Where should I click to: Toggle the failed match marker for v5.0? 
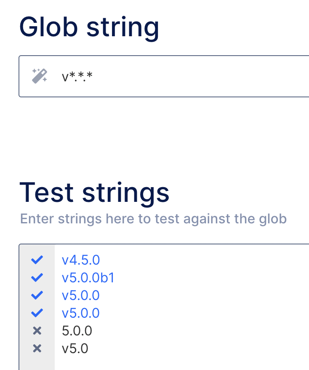click(x=37, y=348)
